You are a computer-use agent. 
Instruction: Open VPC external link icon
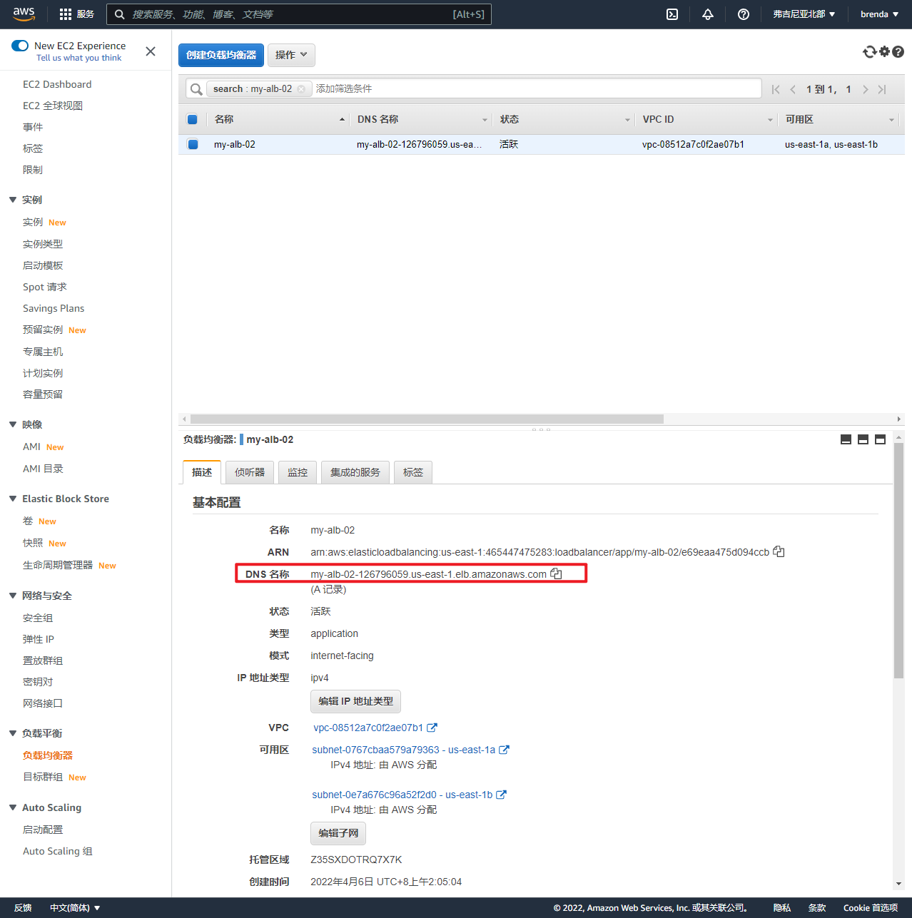coord(432,728)
